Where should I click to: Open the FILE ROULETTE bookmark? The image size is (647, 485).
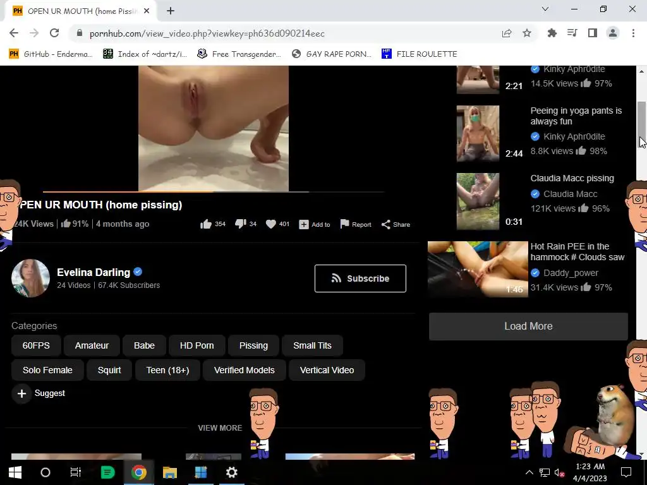tap(420, 54)
